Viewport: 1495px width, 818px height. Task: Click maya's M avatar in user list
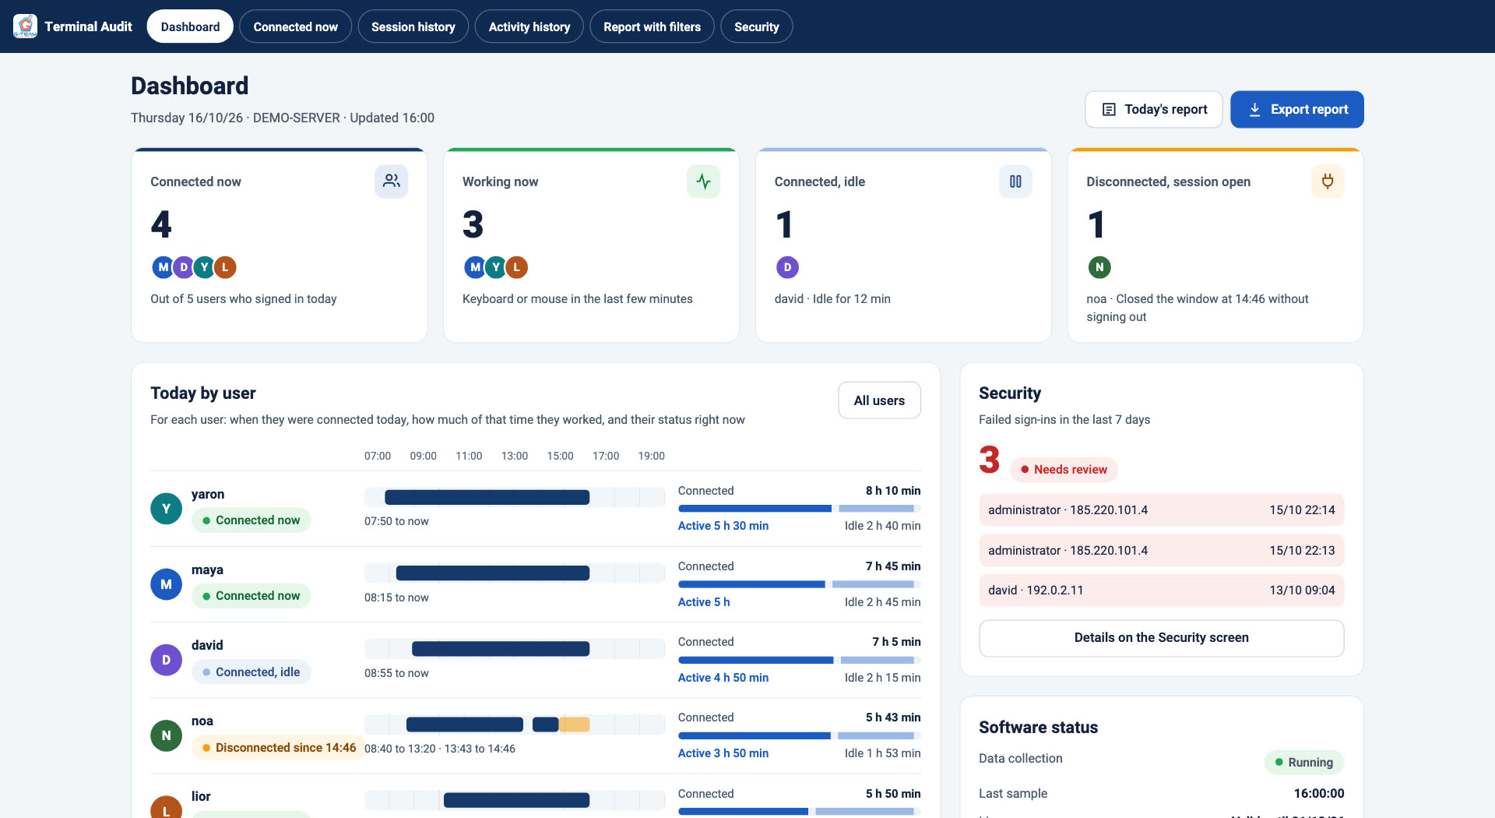click(166, 584)
